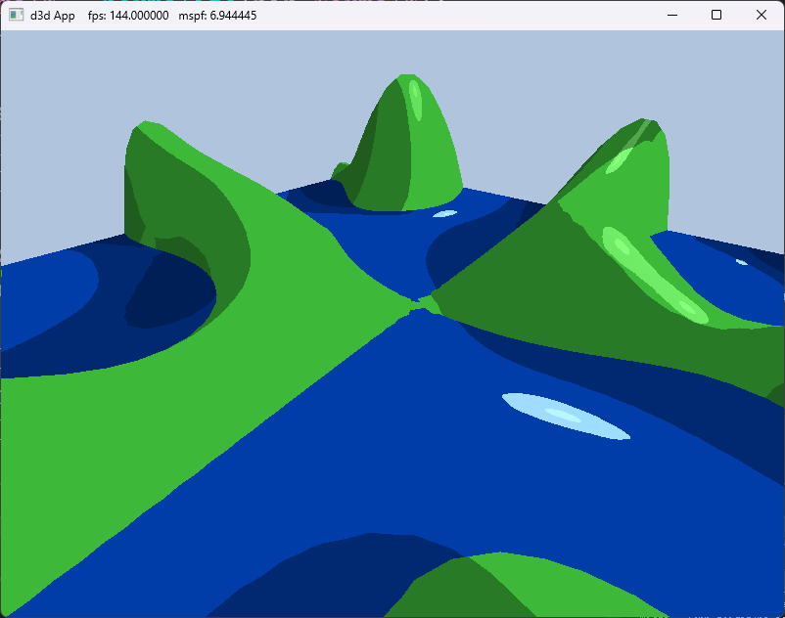The height and width of the screenshot is (618, 785).
Task: Click the 'fps: 144.000000' readout
Action: coord(128,16)
